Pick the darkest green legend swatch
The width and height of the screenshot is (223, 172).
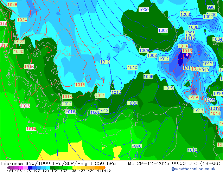(51, 167)
